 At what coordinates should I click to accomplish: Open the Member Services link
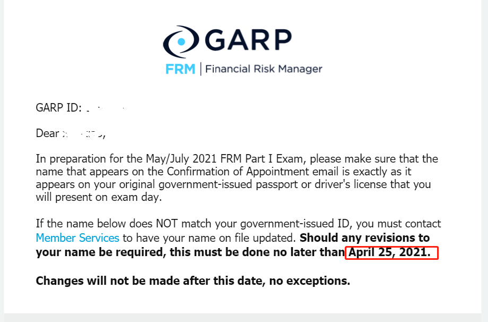coord(77,238)
